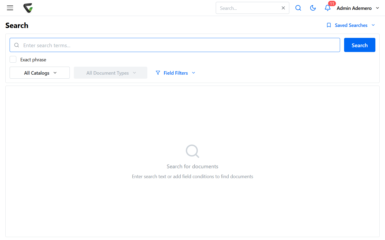
Task: Click the Search page heading
Action: 17,25
